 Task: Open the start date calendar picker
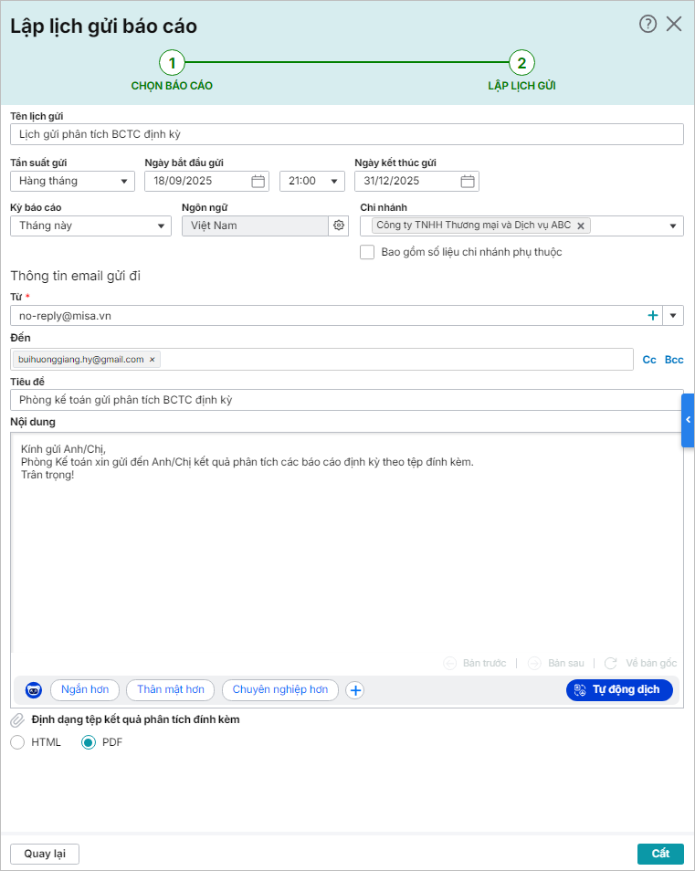(x=258, y=181)
